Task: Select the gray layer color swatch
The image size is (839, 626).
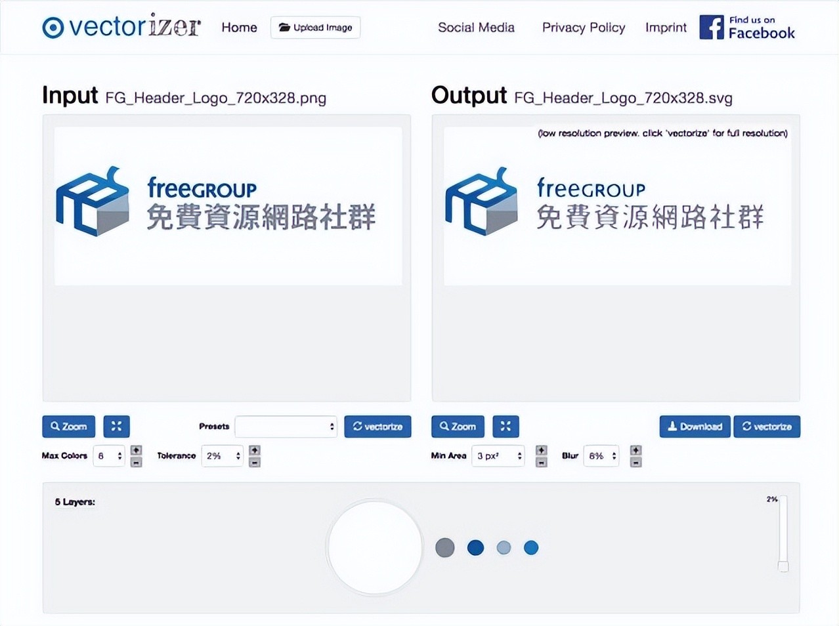Action: click(444, 547)
